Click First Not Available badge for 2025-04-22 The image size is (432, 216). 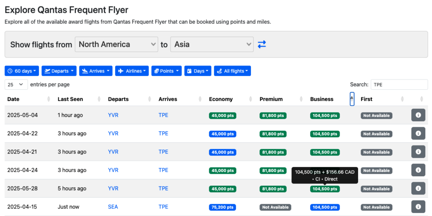click(376, 134)
